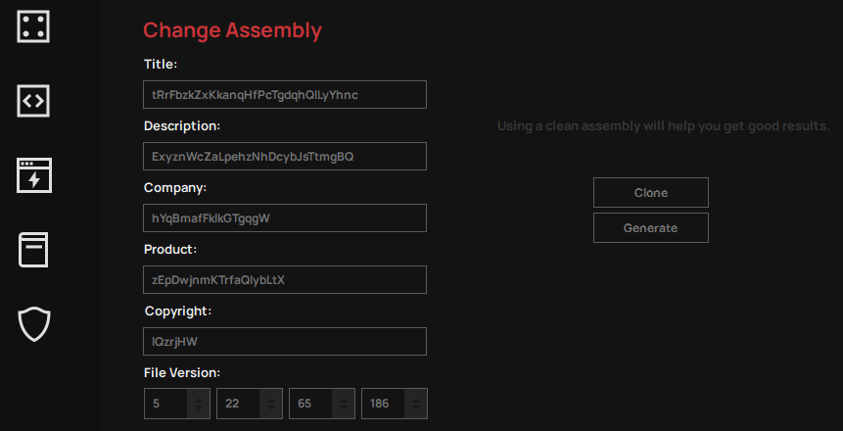Click the Clone button
Image resolution: width=843 pixels, height=431 pixels.
pyautogui.click(x=650, y=193)
